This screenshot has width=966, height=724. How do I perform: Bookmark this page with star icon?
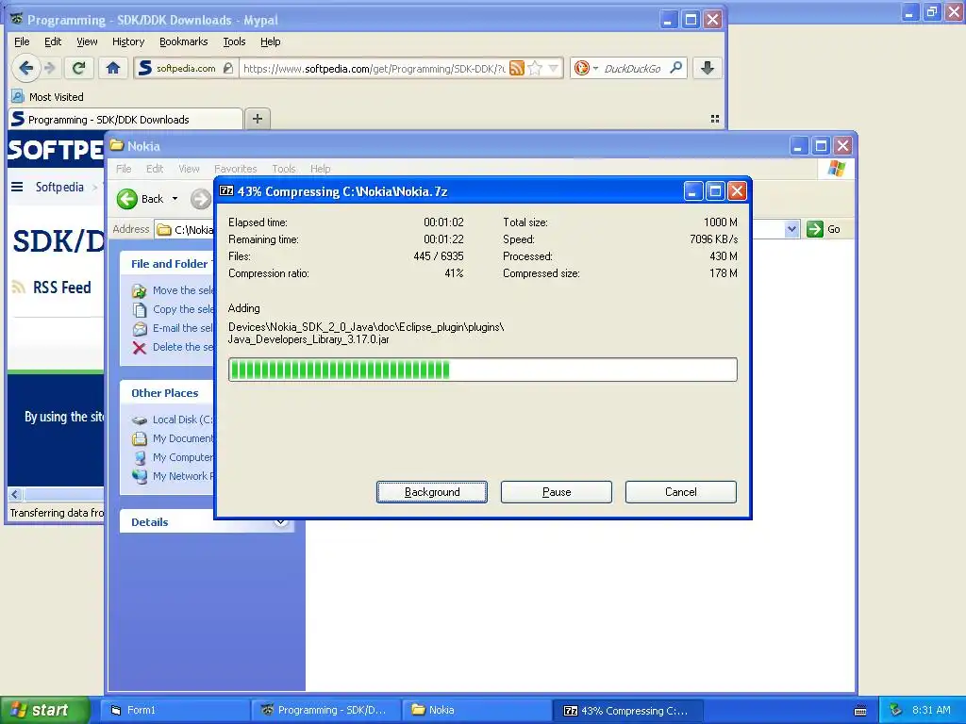(x=535, y=68)
